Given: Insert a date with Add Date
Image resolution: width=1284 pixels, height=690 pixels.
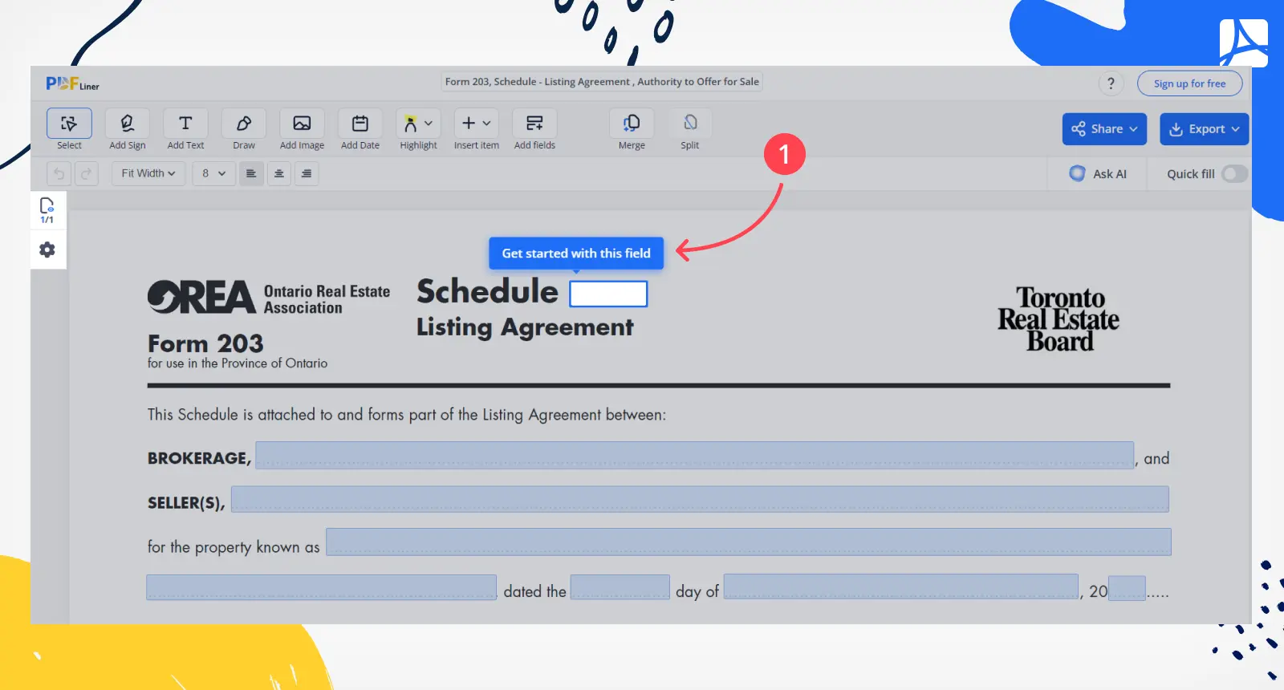Looking at the screenshot, I should pyautogui.click(x=360, y=124).
